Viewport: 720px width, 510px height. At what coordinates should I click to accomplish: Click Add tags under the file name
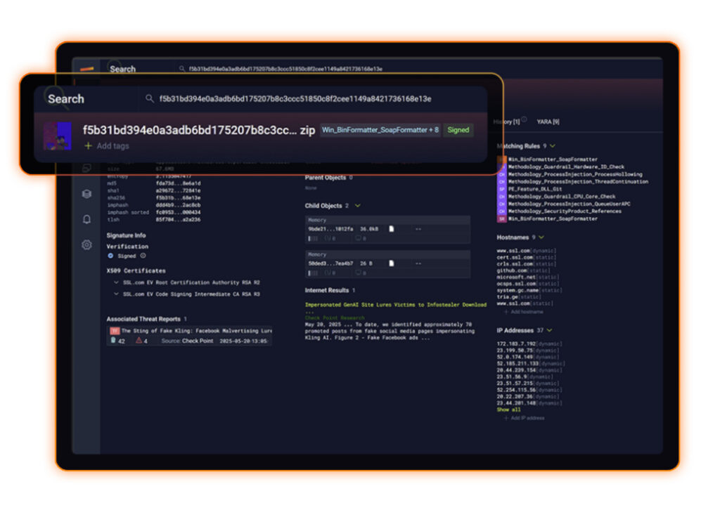pos(113,146)
